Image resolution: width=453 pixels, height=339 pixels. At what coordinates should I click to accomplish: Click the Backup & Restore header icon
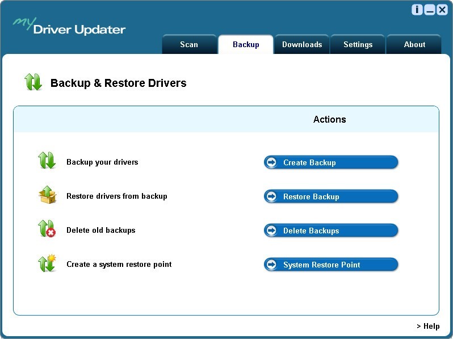[x=33, y=82]
